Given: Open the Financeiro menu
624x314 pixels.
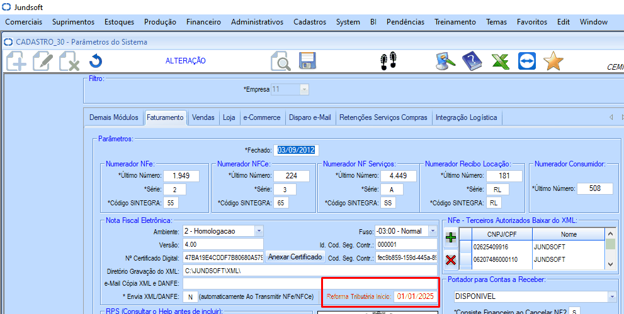Looking at the screenshot, I should click(x=204, y=22).
